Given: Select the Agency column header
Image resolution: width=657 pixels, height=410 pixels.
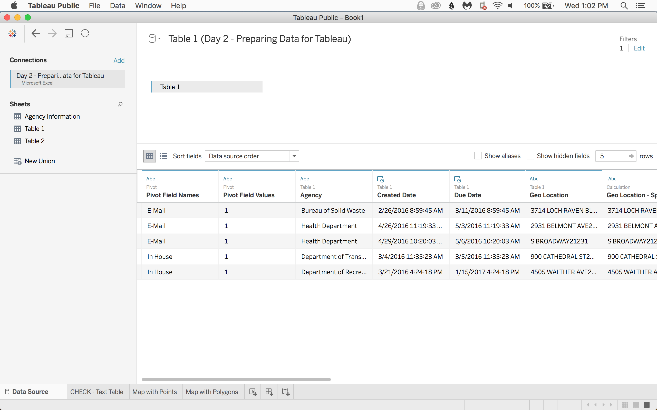Looking at the screenshot, I should point(334,186).
